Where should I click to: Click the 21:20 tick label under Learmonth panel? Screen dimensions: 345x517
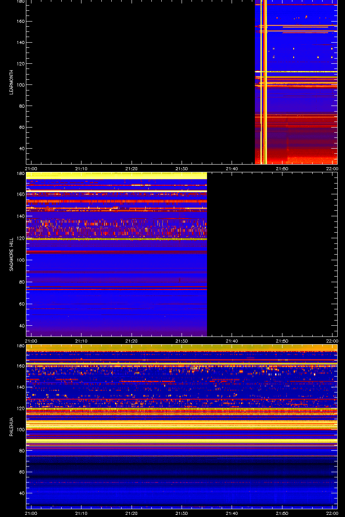coord(132,169)
